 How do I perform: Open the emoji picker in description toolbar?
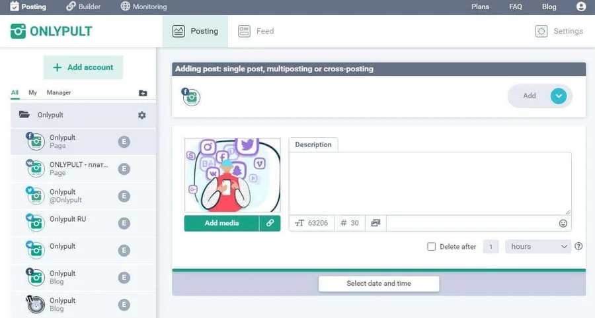tap(563, 223)
